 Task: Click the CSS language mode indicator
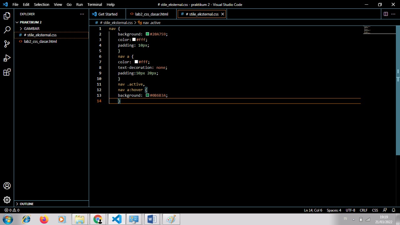375,210
